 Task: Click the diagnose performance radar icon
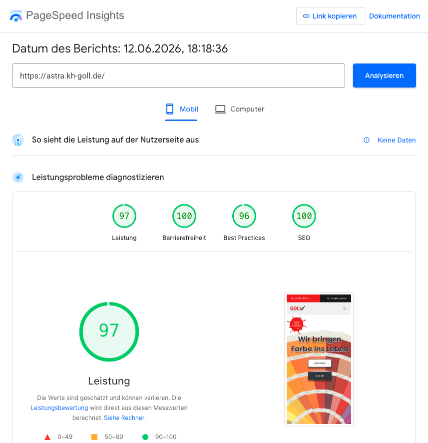(x=18, y=177)
